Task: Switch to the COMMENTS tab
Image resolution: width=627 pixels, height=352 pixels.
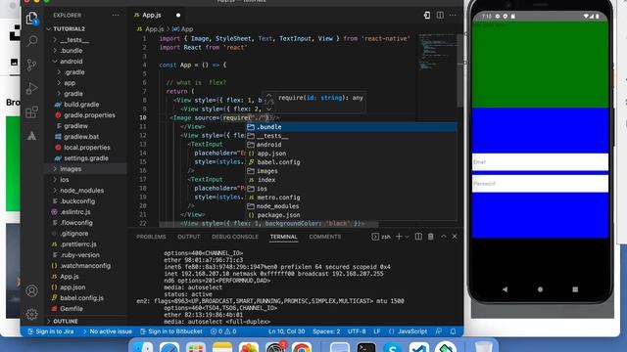Action: (324, 237)
